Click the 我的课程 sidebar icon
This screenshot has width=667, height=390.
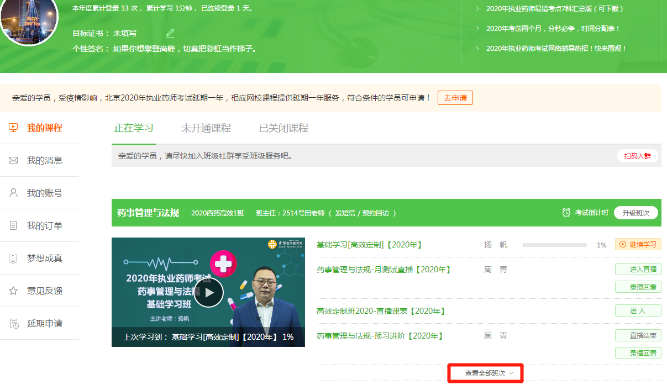(x=14, y=128)
